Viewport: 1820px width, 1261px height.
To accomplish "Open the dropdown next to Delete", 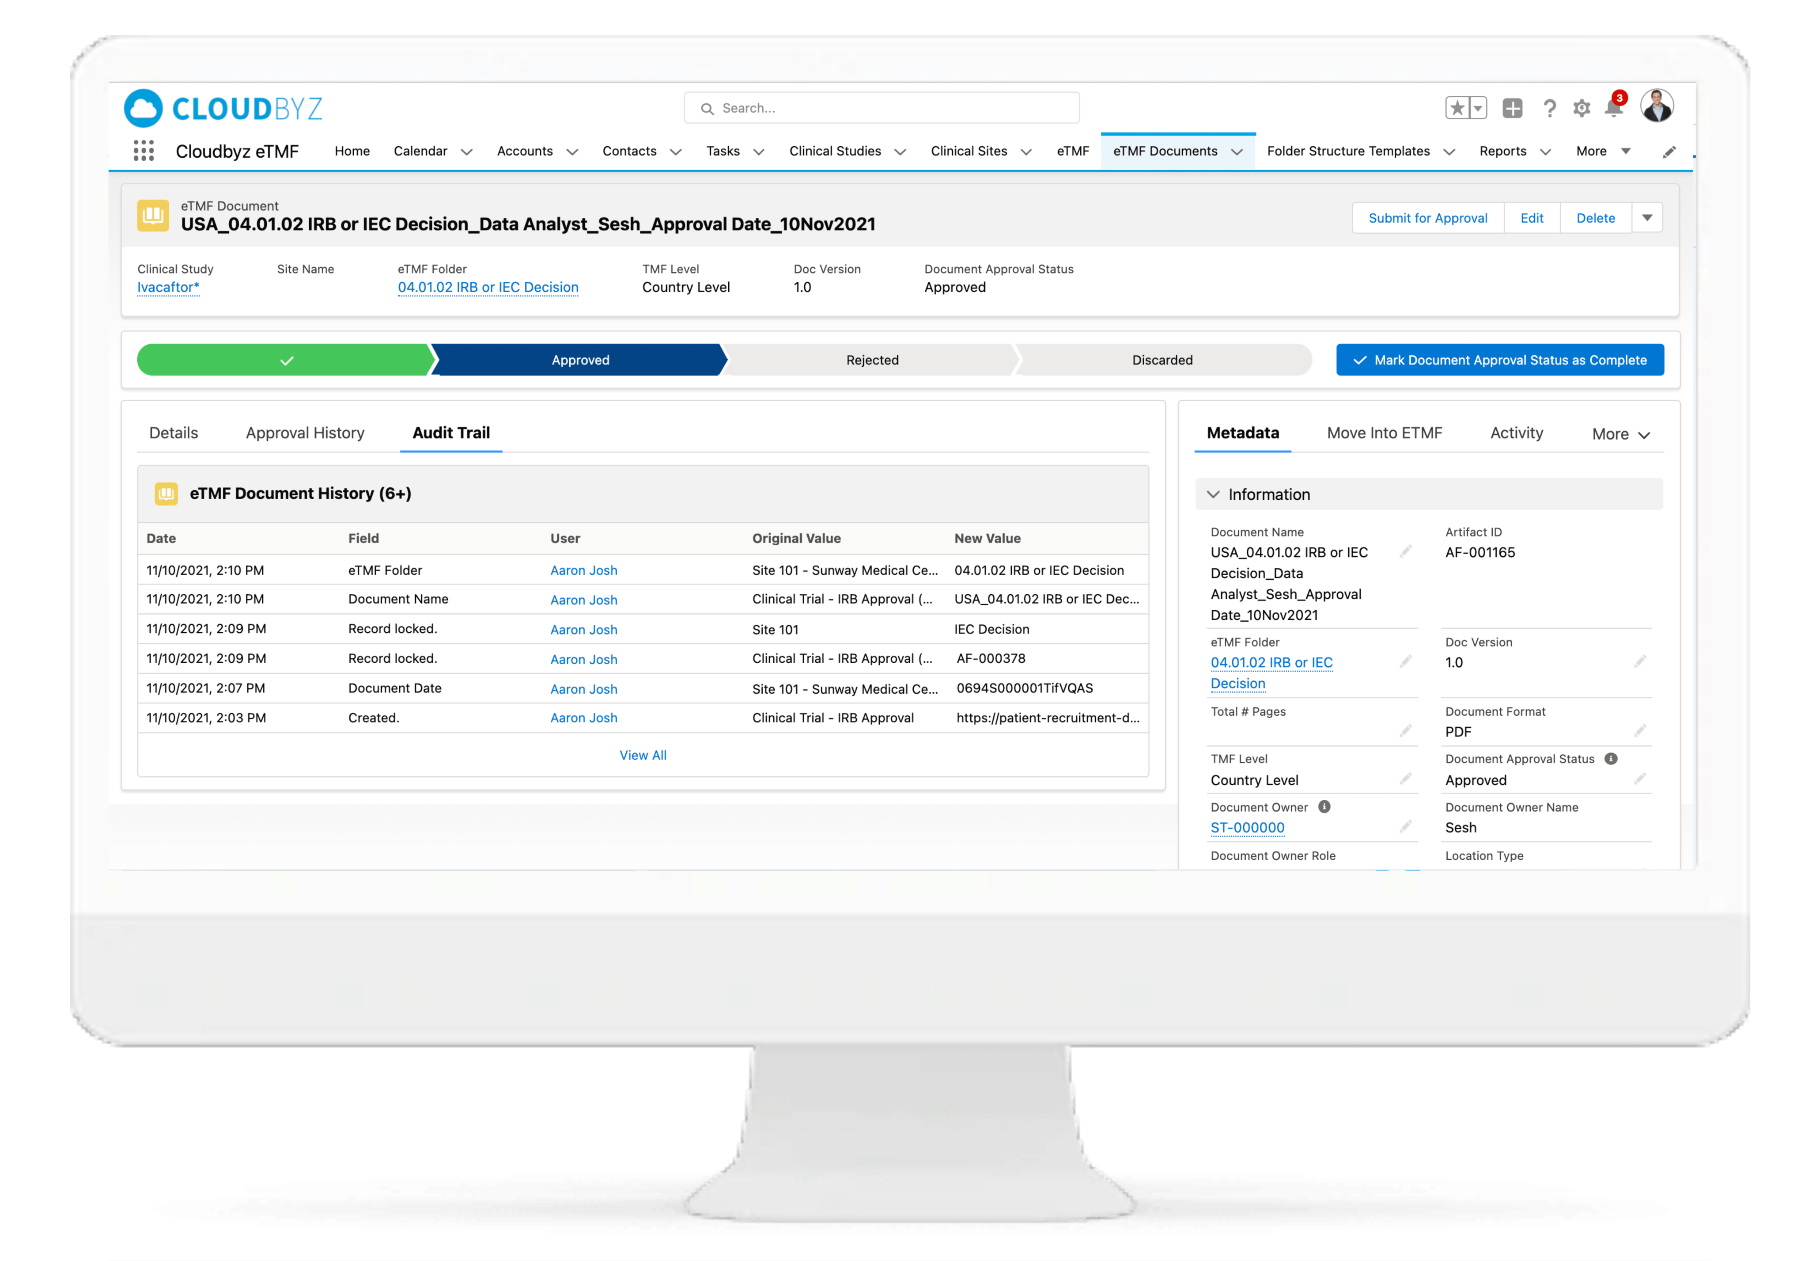I will (1647, 218).
